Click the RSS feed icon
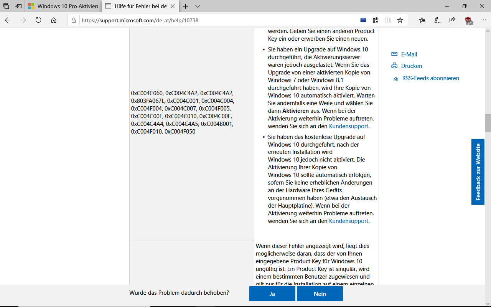 395,78
